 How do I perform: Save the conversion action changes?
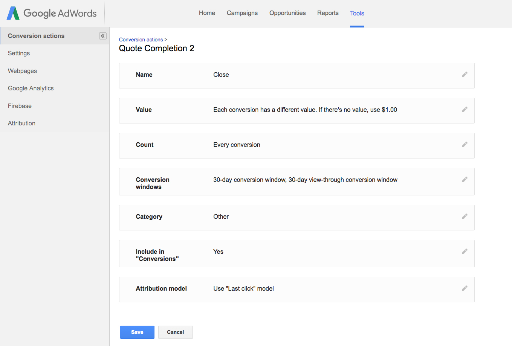coord(137,332)
